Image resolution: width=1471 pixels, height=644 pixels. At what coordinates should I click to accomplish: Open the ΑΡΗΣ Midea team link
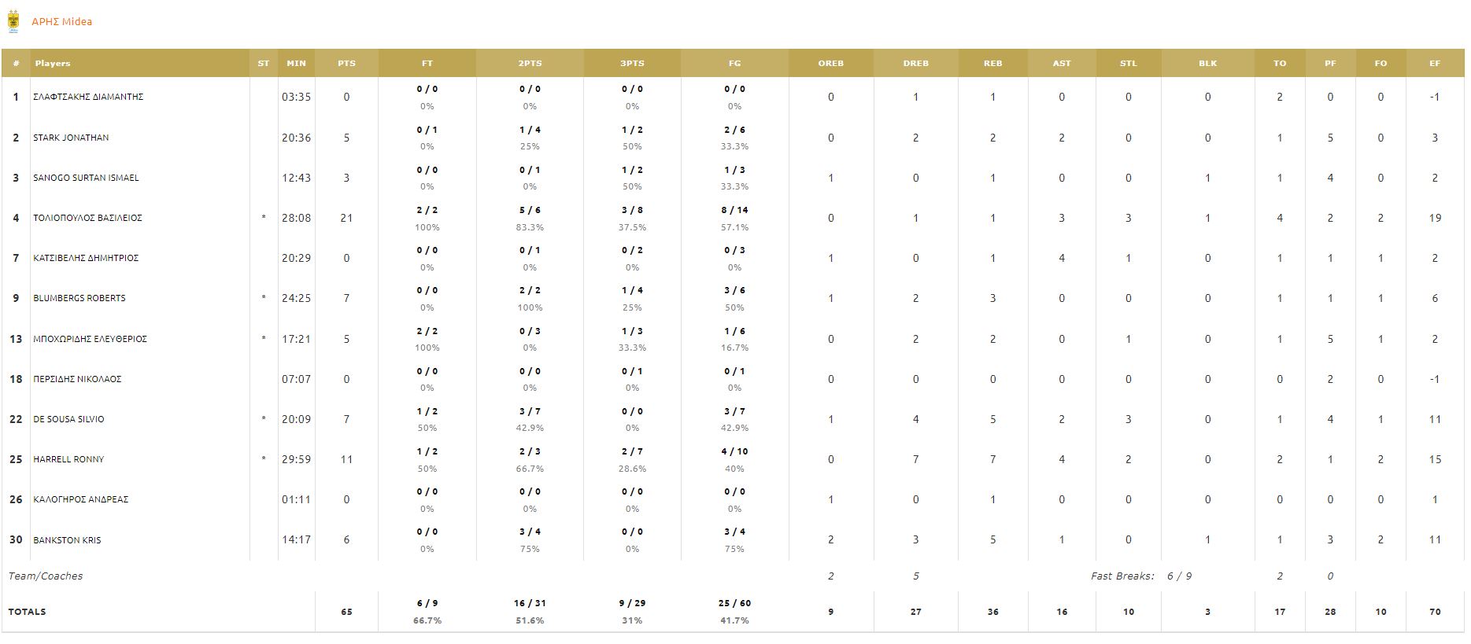[61, 22]
